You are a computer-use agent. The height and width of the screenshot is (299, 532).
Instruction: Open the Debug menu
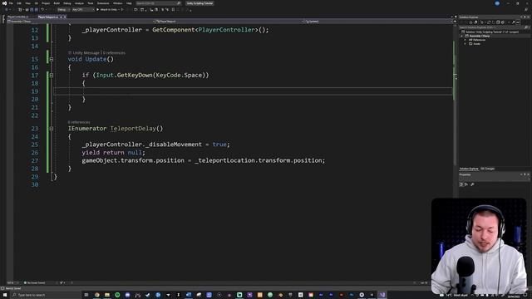[x=67, y=3]
